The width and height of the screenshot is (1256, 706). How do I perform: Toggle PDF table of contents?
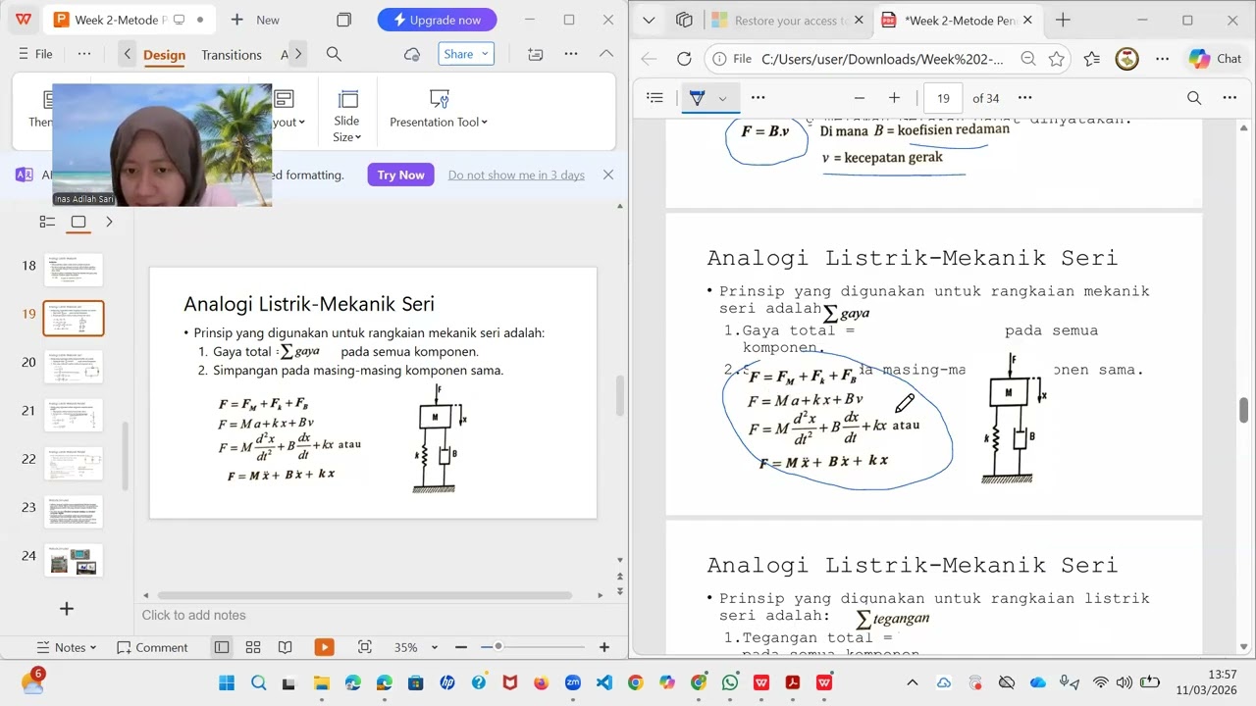pos(655,98)
